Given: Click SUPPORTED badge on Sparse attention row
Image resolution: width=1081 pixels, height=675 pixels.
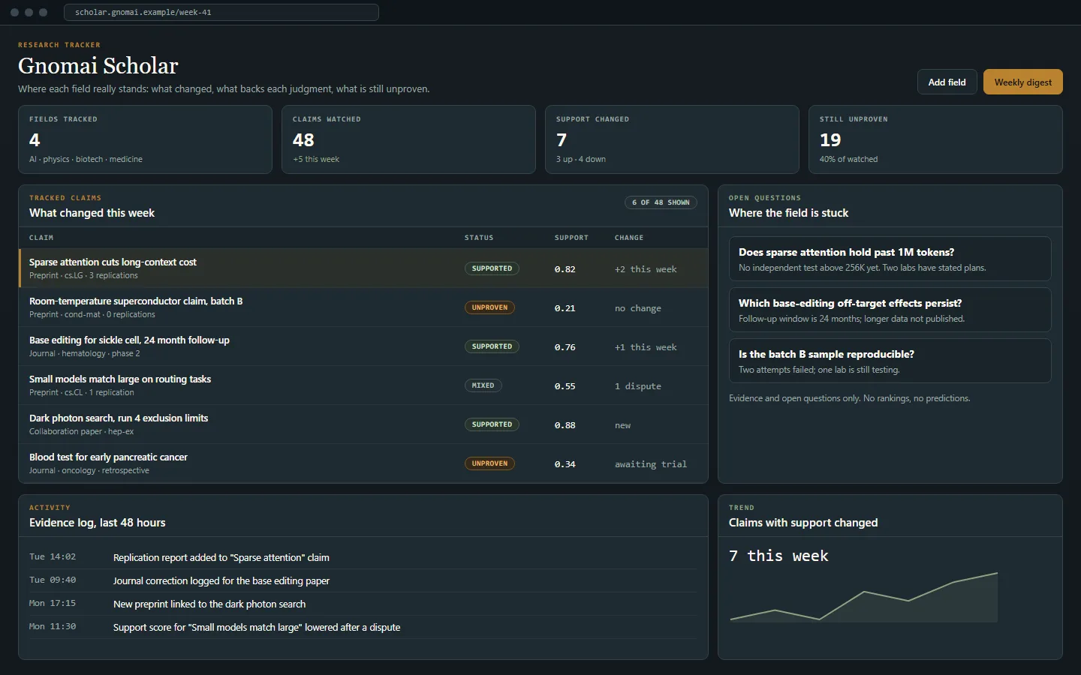Looking at the screenshot, I should [492, 268].
